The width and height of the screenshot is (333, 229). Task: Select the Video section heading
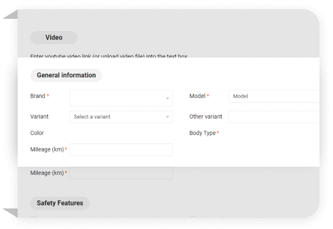point(54,38)
